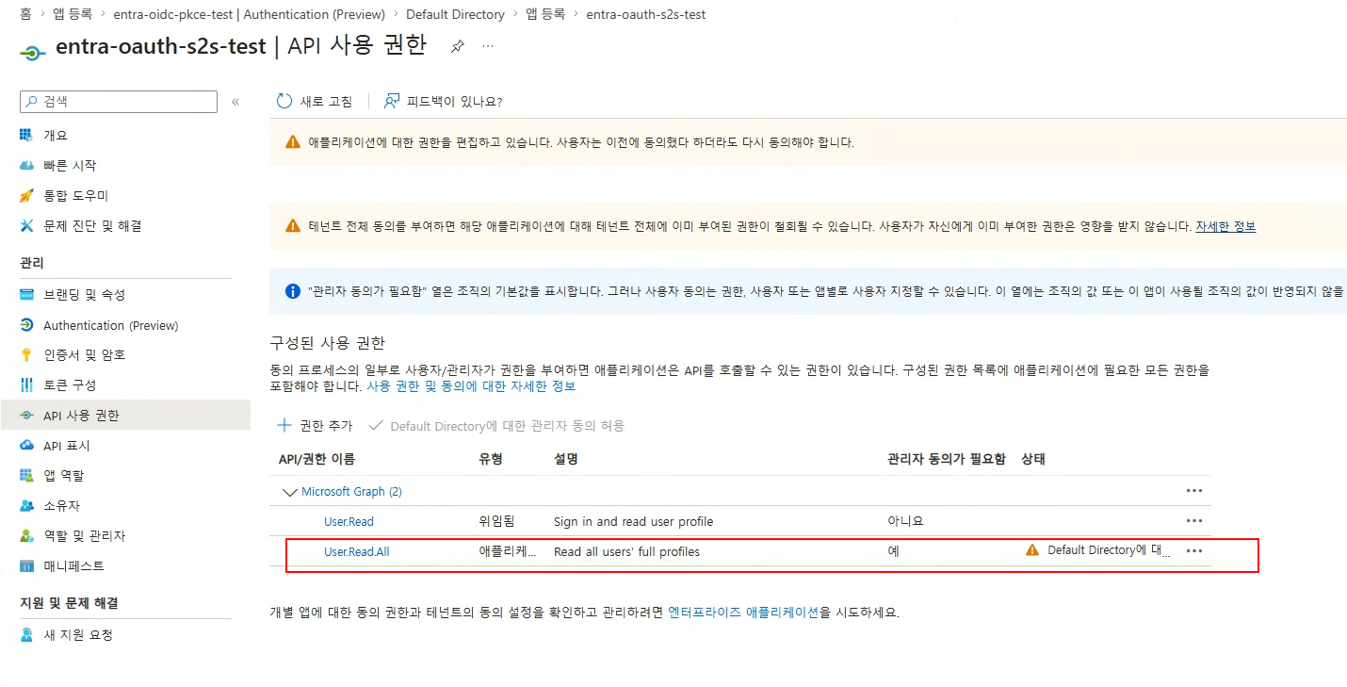Open the User.Read permission link

(349, 521)
